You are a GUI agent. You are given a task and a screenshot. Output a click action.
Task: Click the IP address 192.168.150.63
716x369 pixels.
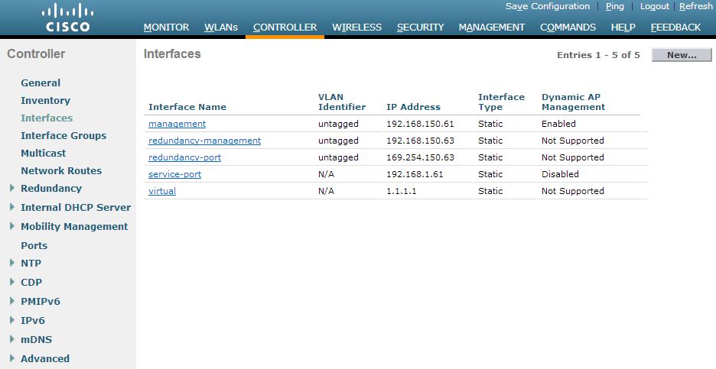point(420,141)
